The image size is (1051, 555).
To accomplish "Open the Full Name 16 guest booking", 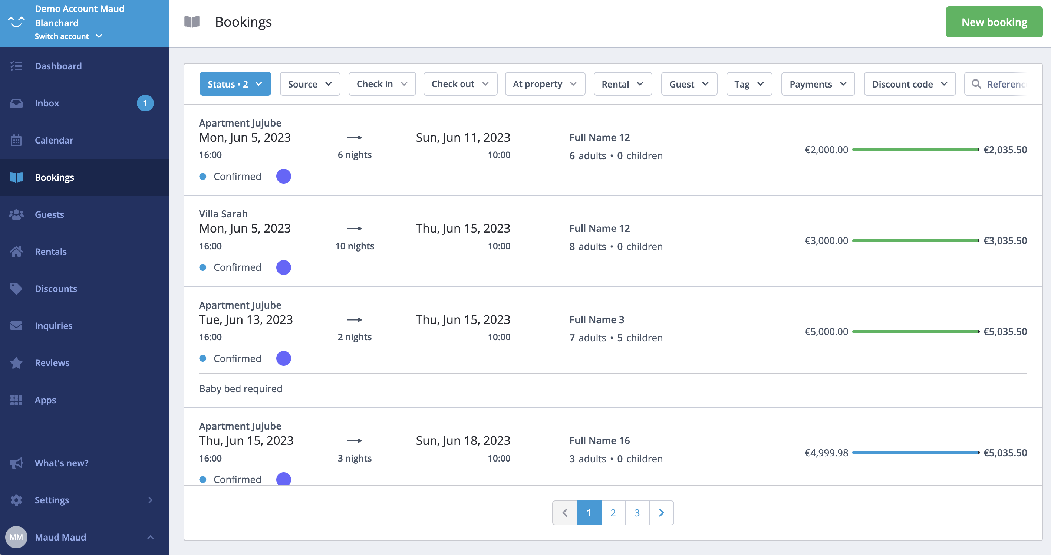I will pyautogui.click(x=613, y=446).
